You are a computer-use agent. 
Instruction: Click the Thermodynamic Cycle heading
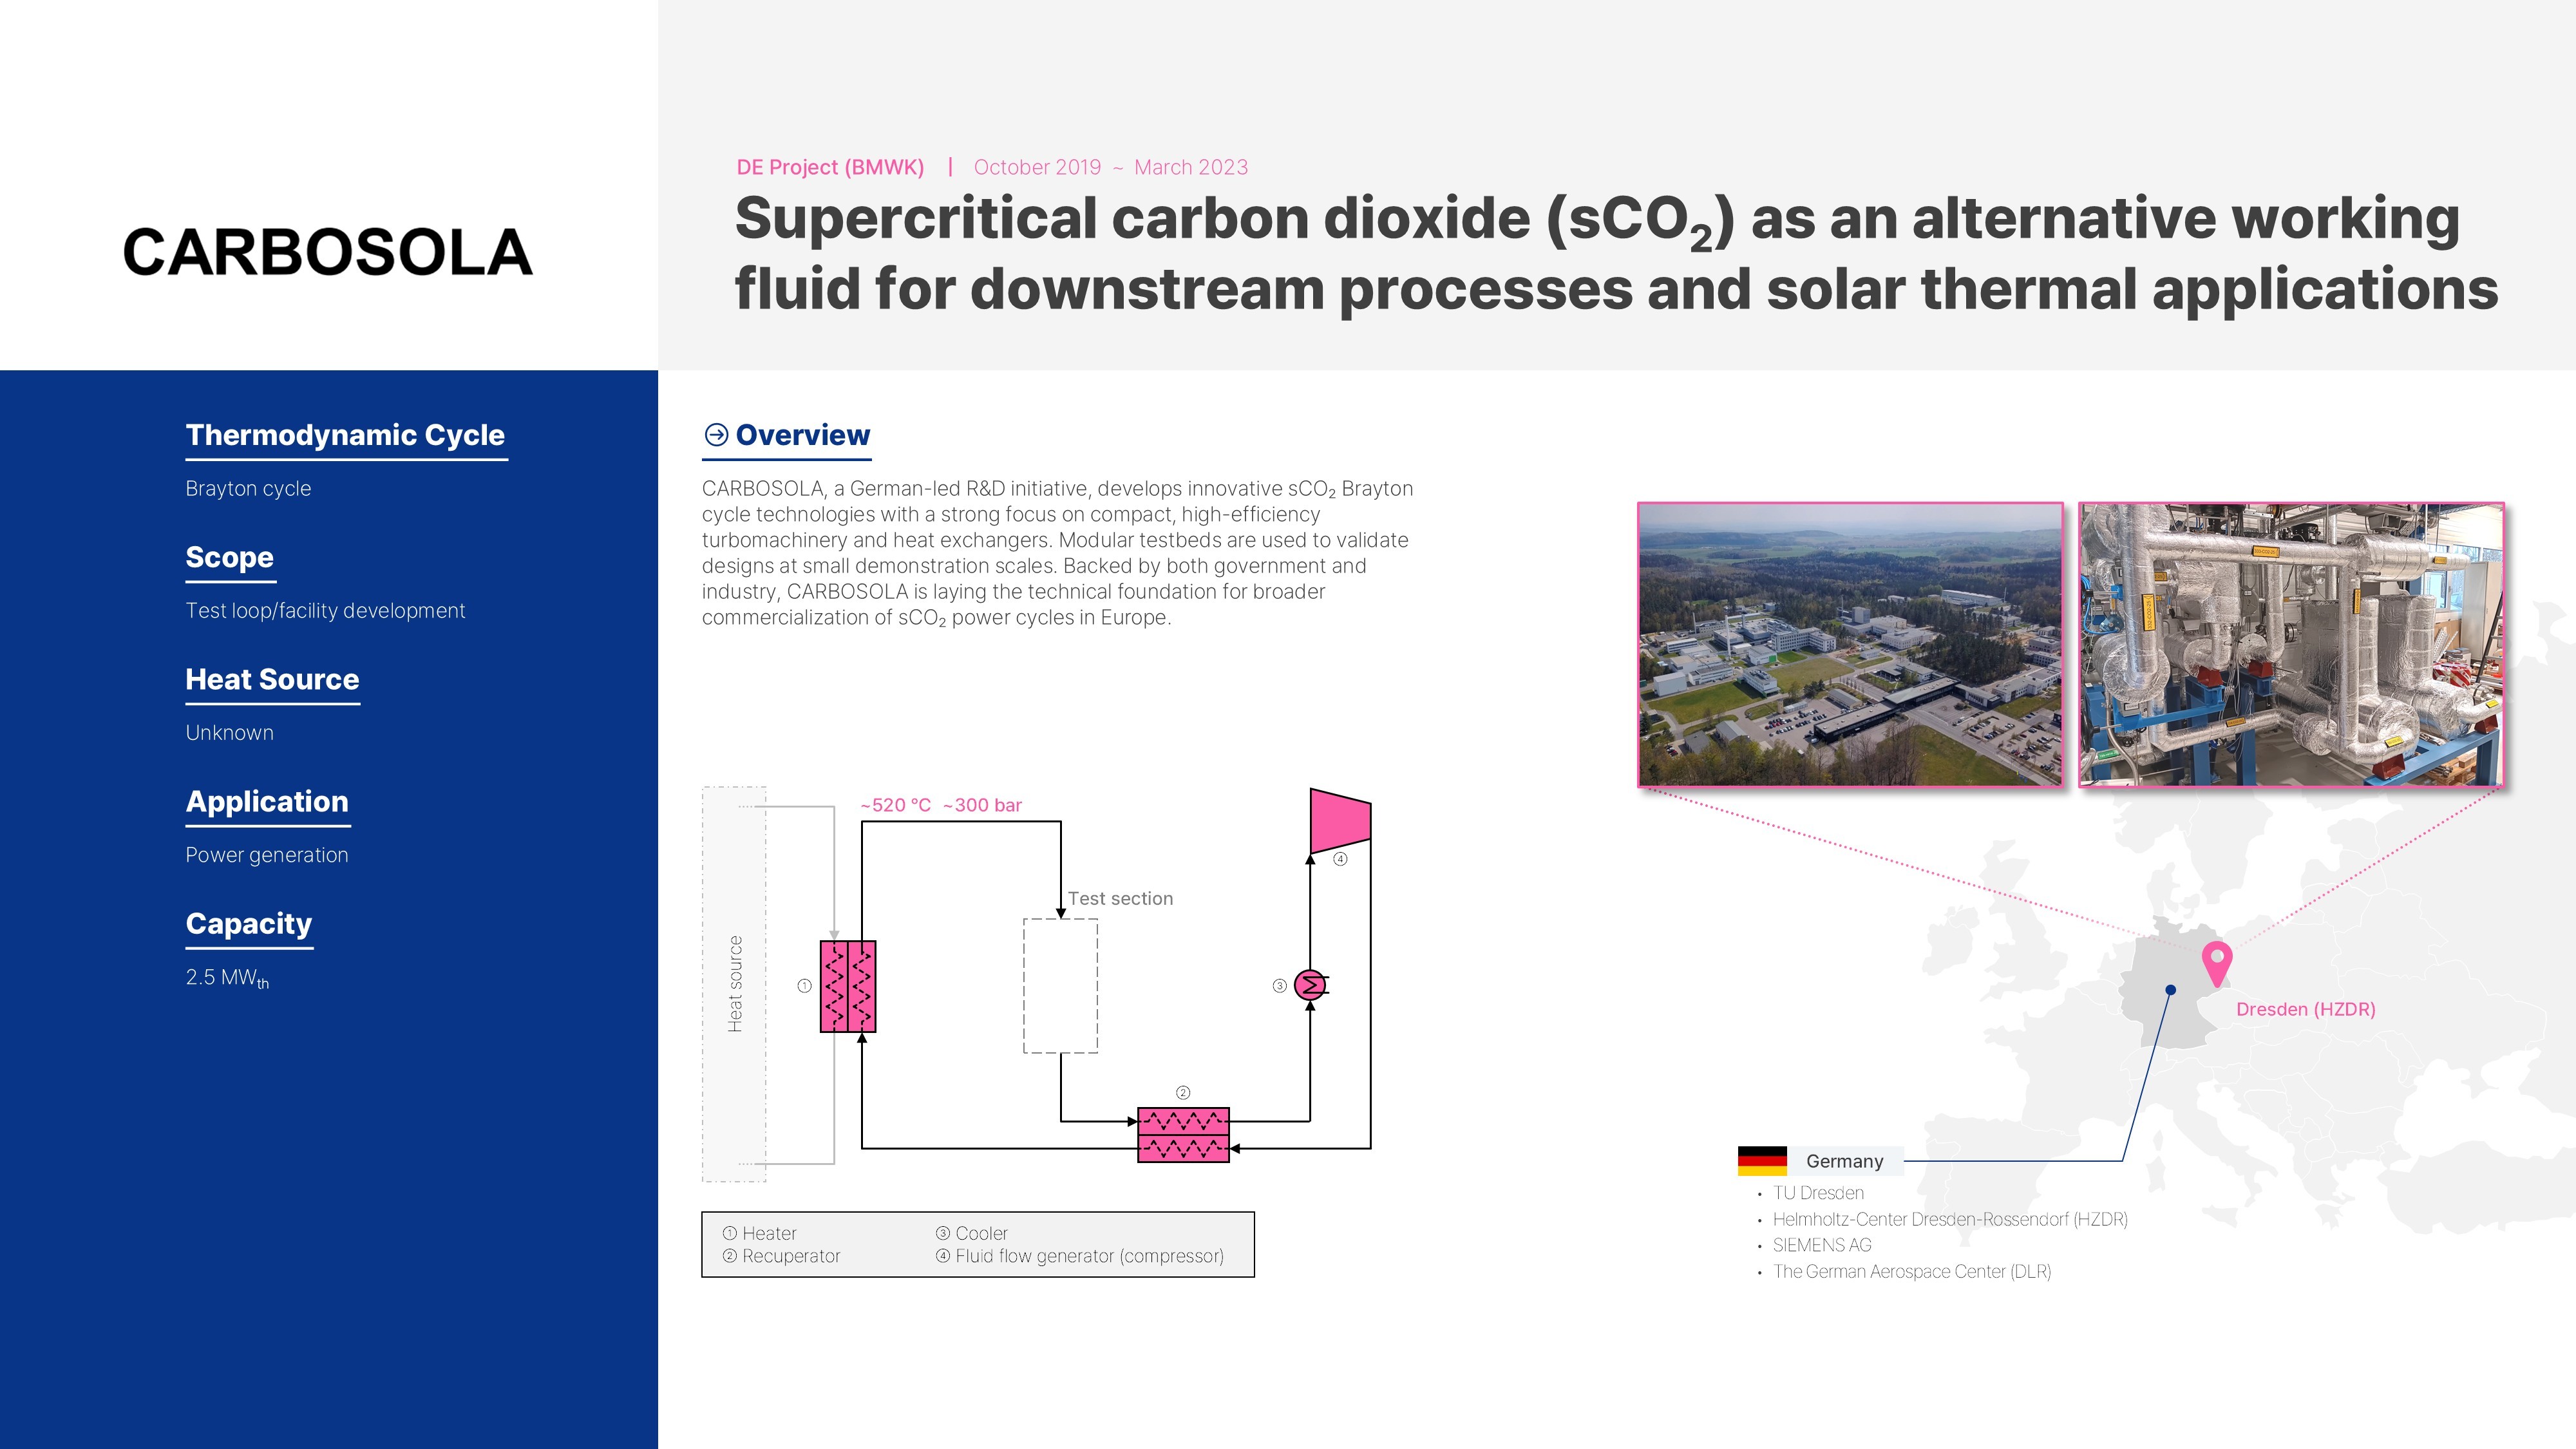(x=345, y=435)
